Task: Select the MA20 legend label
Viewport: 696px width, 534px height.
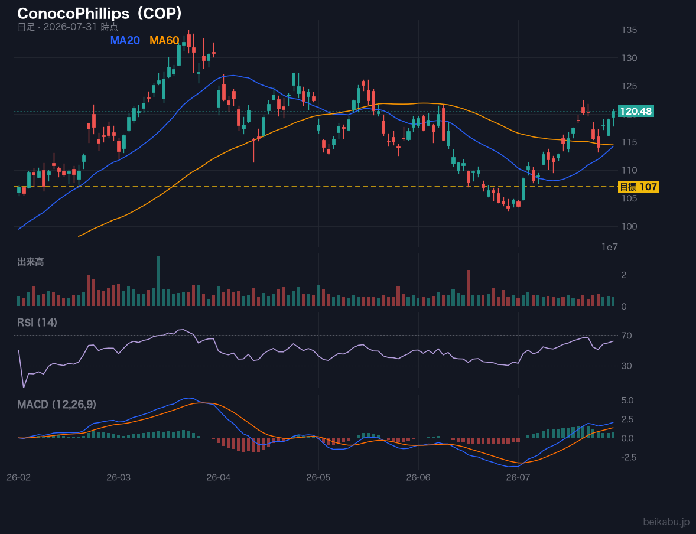Action: click(125, 40)
